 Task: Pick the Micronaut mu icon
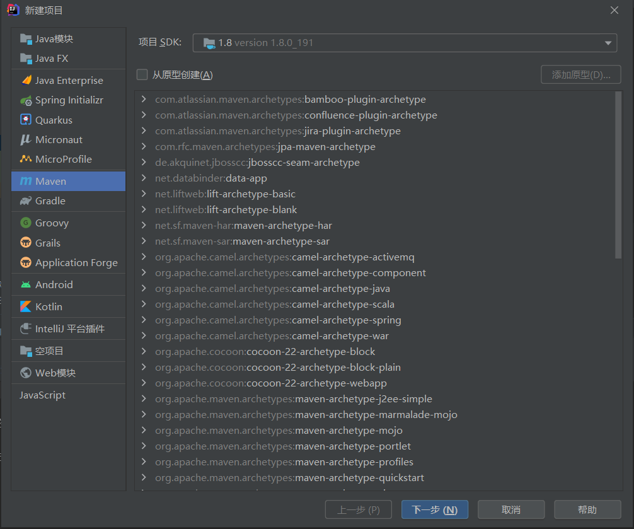coord(26,139)
